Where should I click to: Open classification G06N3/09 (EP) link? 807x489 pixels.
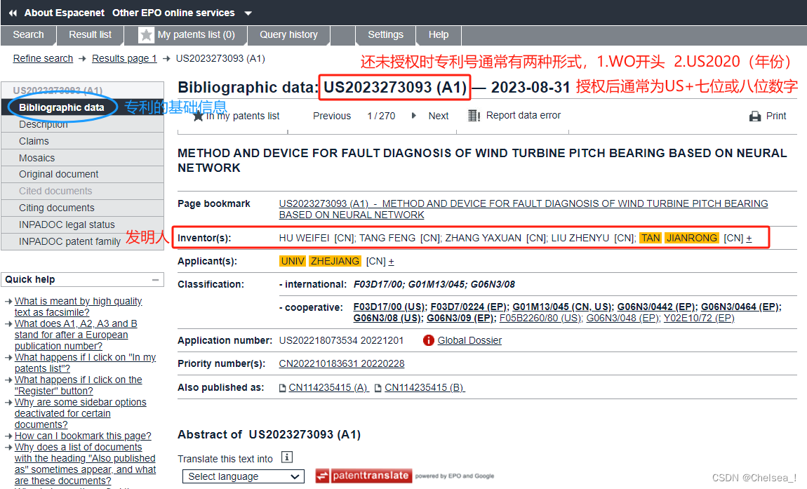460,318
